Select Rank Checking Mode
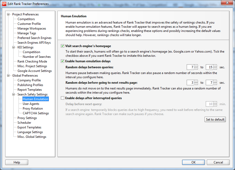 (x=32, y=61)
